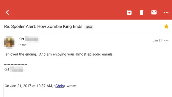The height and width of the screenshot is (97, 172).
Task: Click the quoted text vertical bar
Action: point(4,90)
